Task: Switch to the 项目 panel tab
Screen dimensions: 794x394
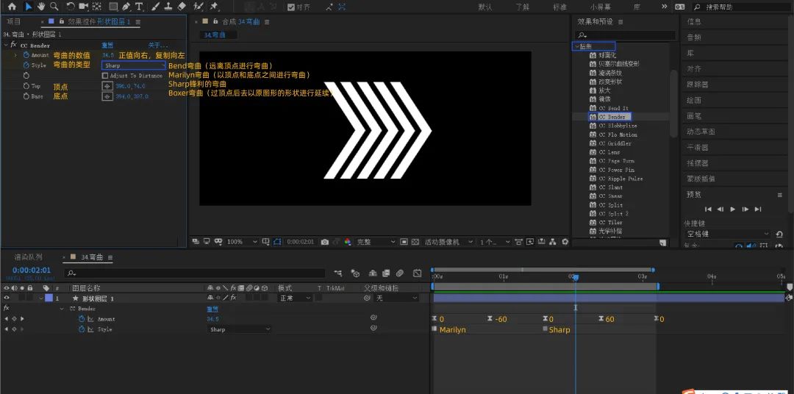Action: click(x=14, y=22)
